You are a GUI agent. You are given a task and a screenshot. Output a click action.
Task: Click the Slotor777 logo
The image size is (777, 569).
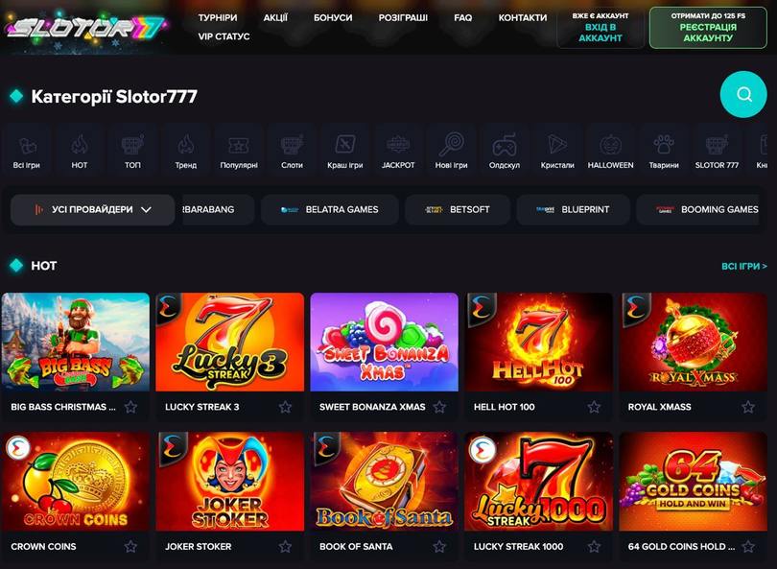click(x=85, y=28)
